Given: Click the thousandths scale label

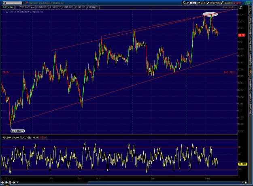Looking at the screenshot, I should (229, 7).
